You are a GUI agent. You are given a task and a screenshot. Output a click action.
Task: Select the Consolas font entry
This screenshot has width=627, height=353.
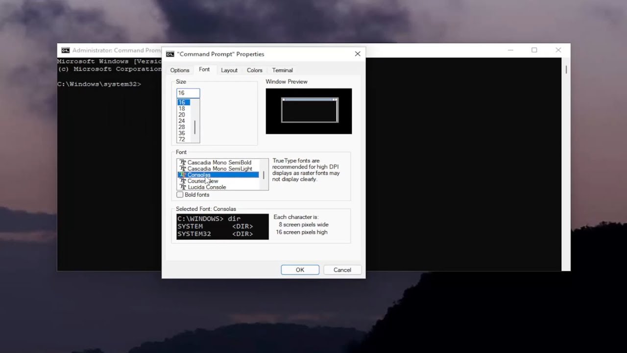pos(218,175)
